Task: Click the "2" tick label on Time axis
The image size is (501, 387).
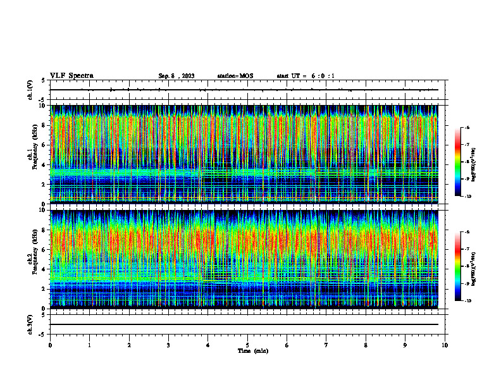Action: click(x=129, y=345)
